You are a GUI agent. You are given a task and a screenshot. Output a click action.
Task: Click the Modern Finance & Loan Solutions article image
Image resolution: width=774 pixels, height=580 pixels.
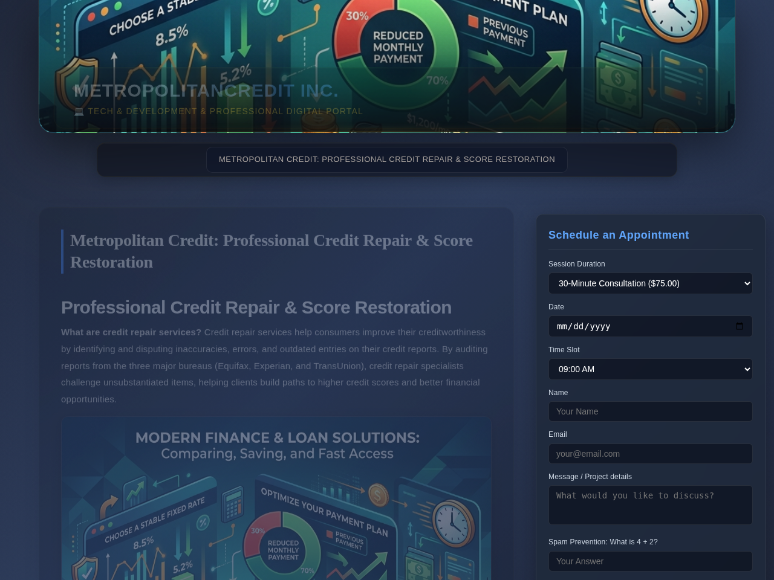click(276, 498)
